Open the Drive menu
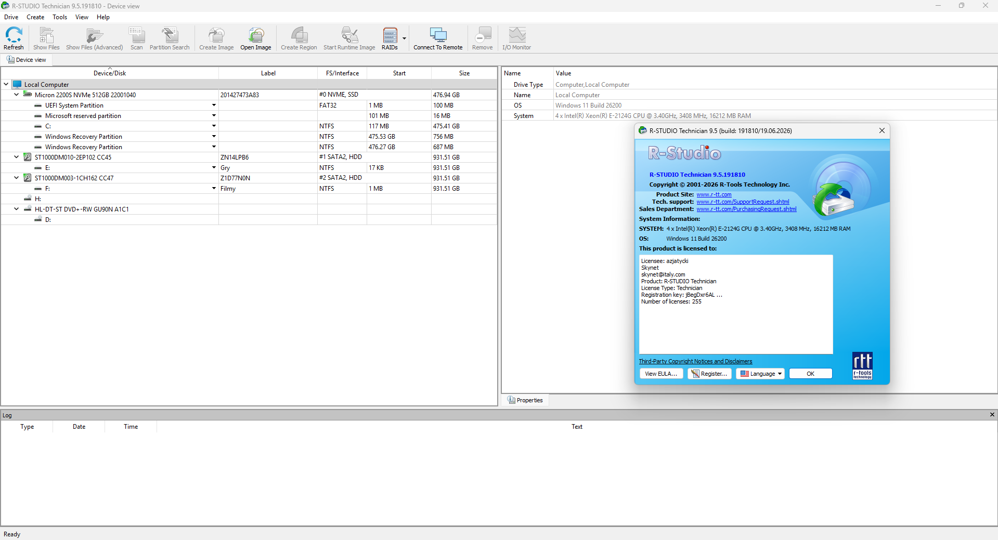Screen dimensions: 998x540 coord(11,17)
